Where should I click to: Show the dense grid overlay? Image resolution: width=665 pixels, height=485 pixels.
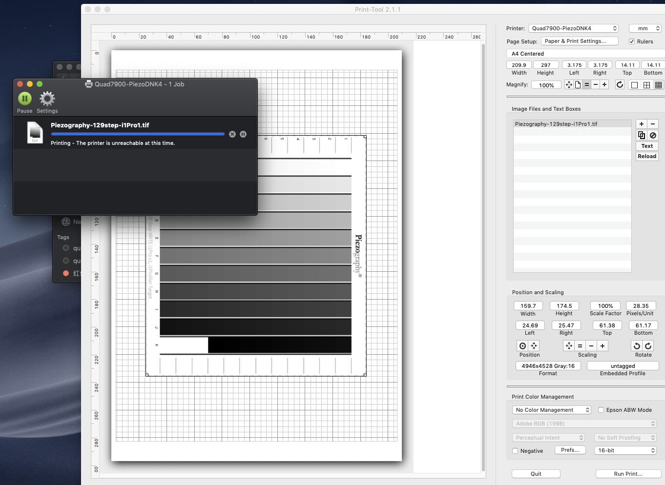pos(658,85)
